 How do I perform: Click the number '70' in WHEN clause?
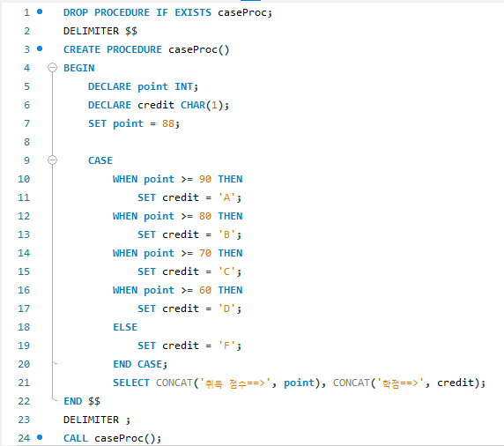pyautogui.click(x=205, y=253)
